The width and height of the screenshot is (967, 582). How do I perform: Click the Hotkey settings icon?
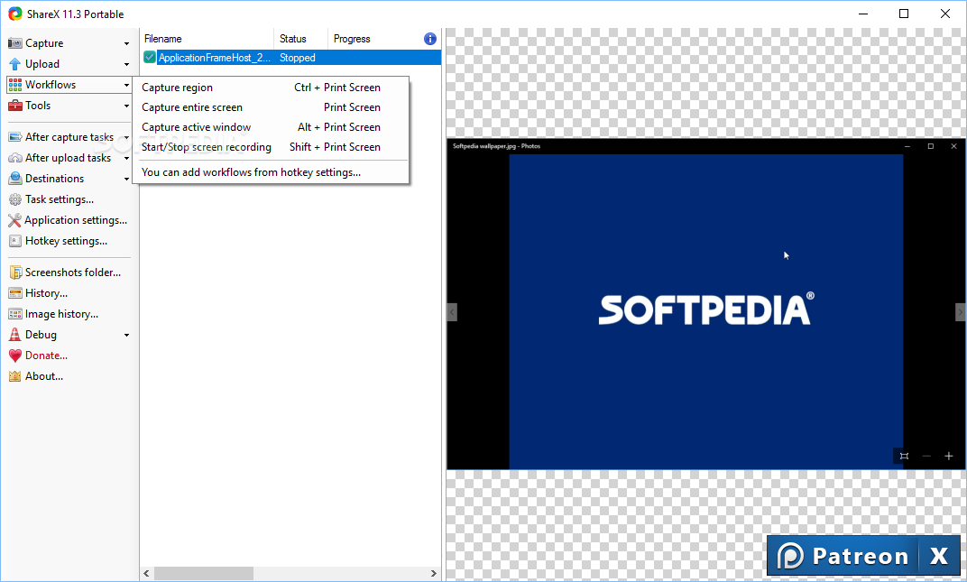coord(14,241)
